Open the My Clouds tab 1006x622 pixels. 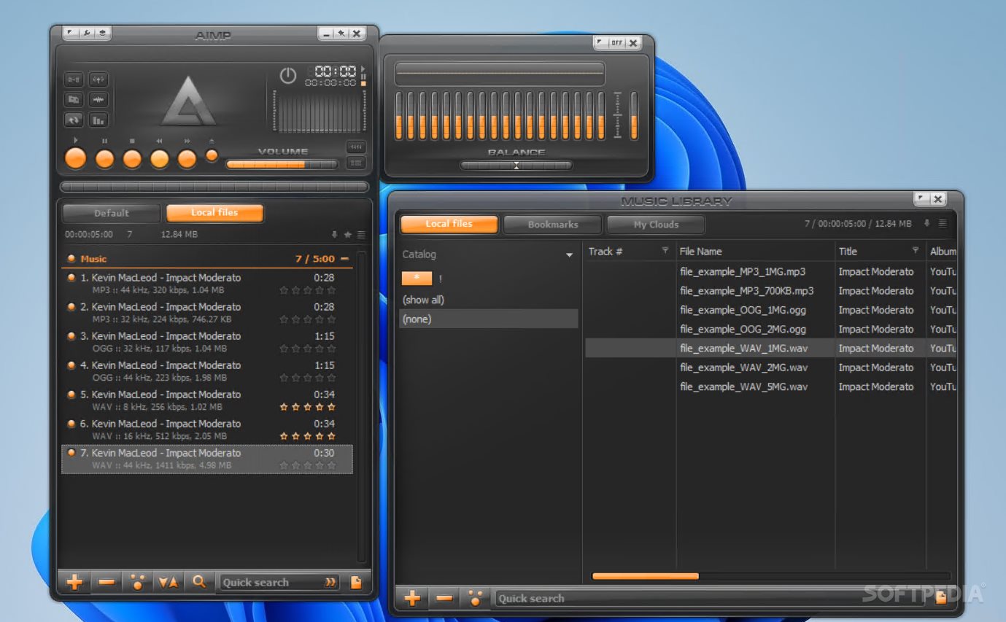pos(655,225)
